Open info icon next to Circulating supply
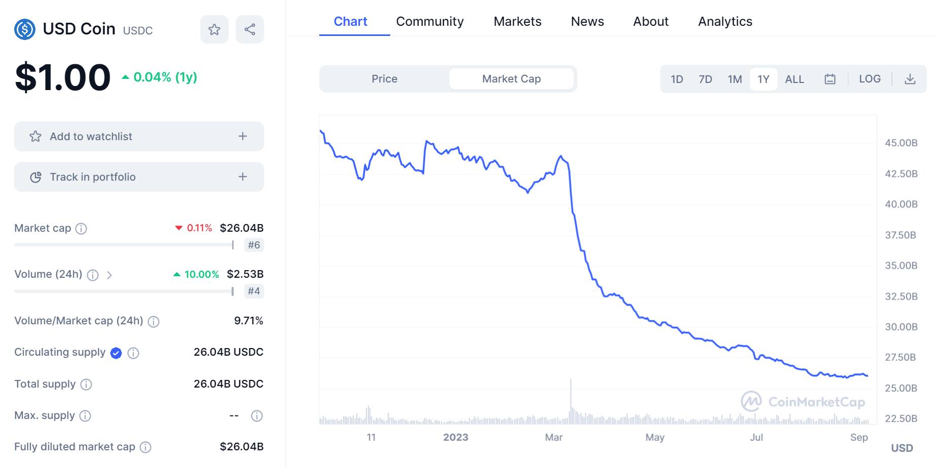Screen dimensions: 937x467 tap(133, 353)
